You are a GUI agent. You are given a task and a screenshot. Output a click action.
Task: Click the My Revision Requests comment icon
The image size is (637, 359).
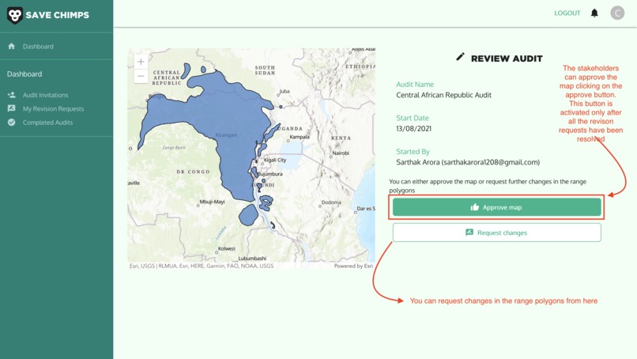[11, 108]
